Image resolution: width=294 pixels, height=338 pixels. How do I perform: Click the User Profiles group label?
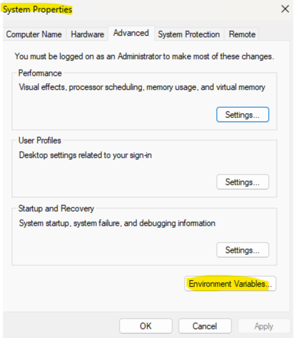click(40, 140)
